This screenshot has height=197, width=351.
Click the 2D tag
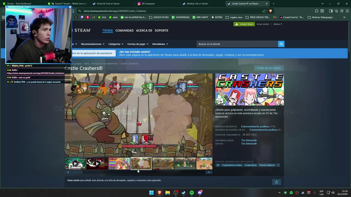pyautogui.click(x=218, y=165)
